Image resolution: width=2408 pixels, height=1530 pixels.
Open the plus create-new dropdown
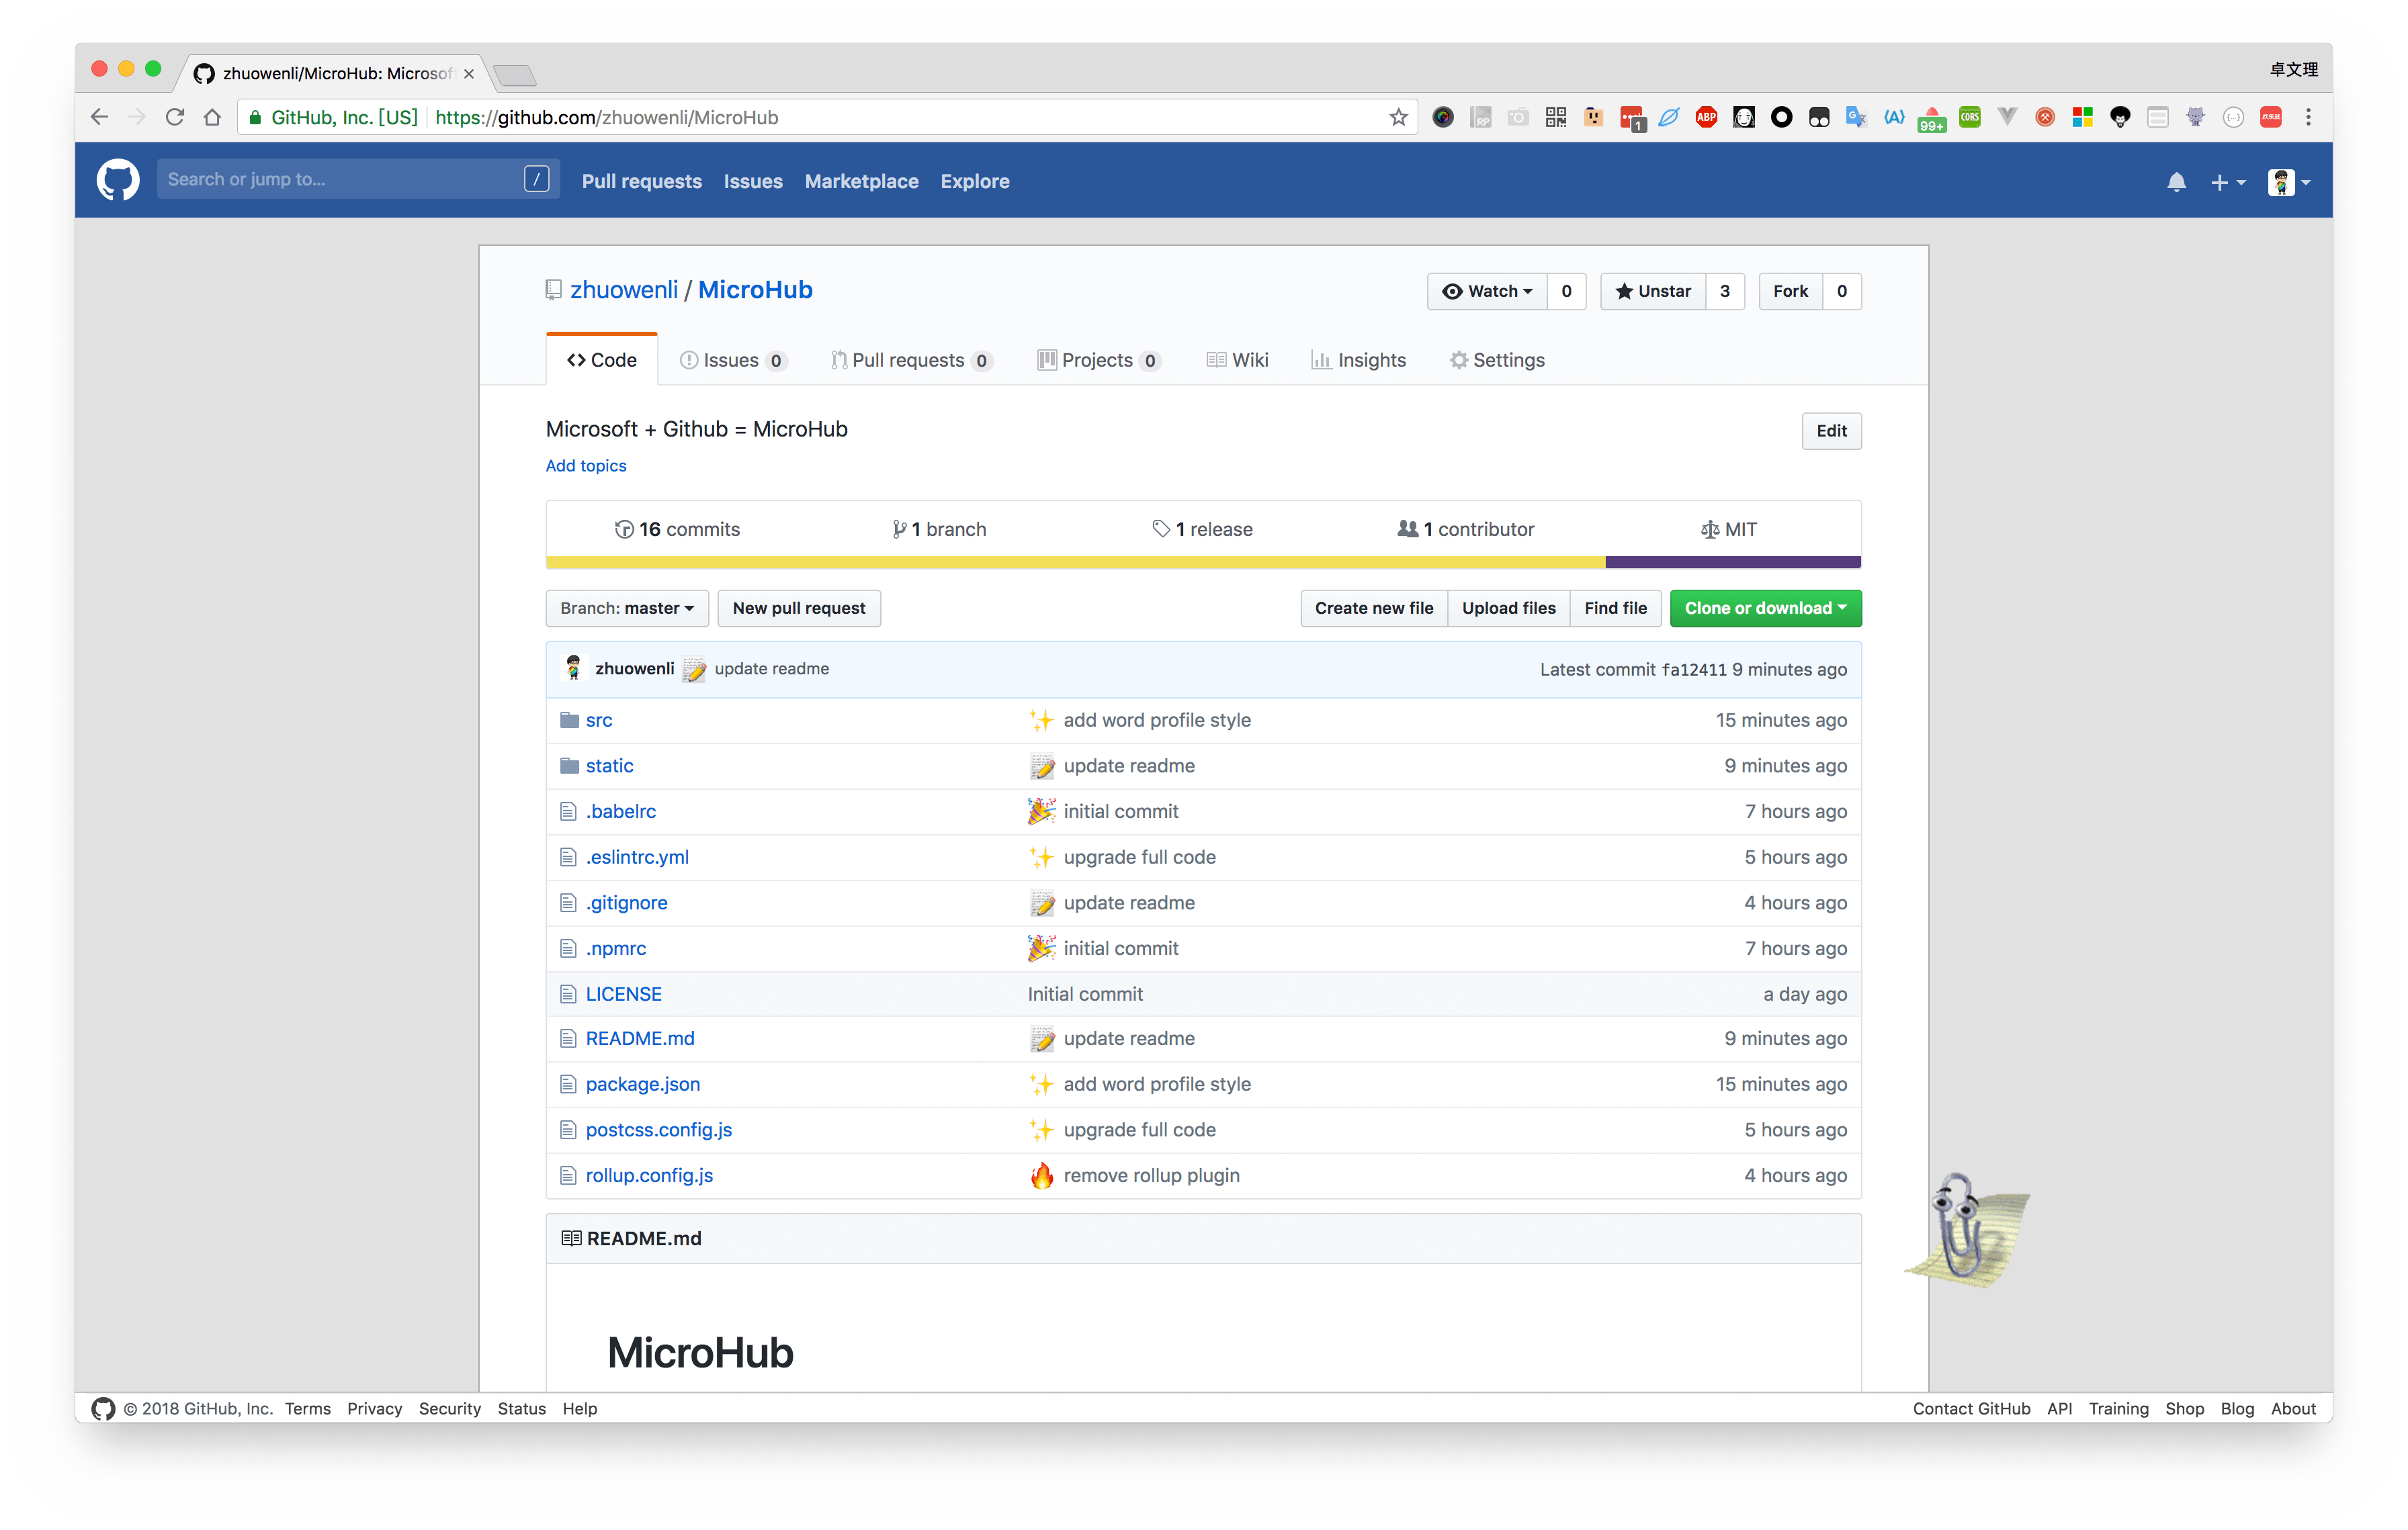pyautogui.click(x=2227, y=183)
